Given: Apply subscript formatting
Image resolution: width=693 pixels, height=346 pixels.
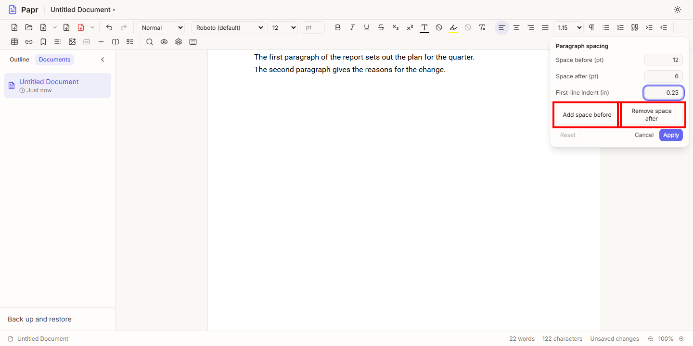Looking at the screenshot, I should (x=396, y=27).
